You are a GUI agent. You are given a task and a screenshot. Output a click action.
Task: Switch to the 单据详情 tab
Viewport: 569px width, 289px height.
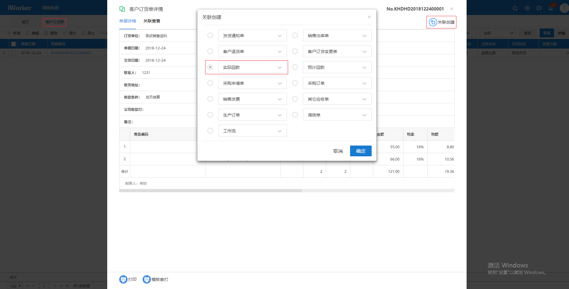click(x=128, y=21)
